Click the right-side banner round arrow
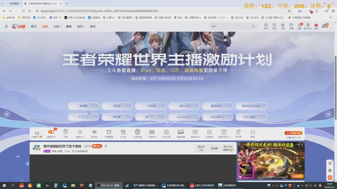337x189 pixels. [328, 114]
